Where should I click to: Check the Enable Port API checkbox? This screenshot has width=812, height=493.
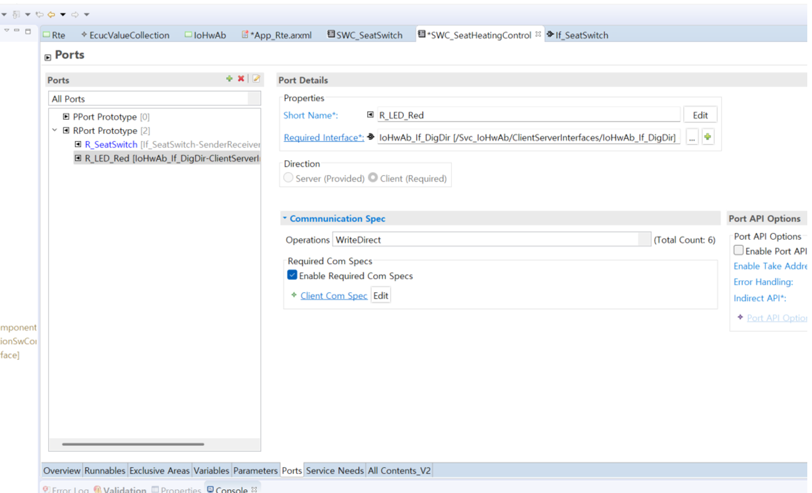click(738, 251)
